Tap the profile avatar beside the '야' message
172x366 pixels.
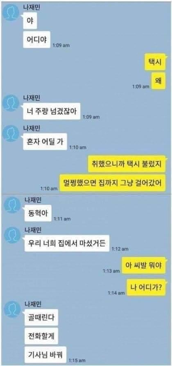11,12
